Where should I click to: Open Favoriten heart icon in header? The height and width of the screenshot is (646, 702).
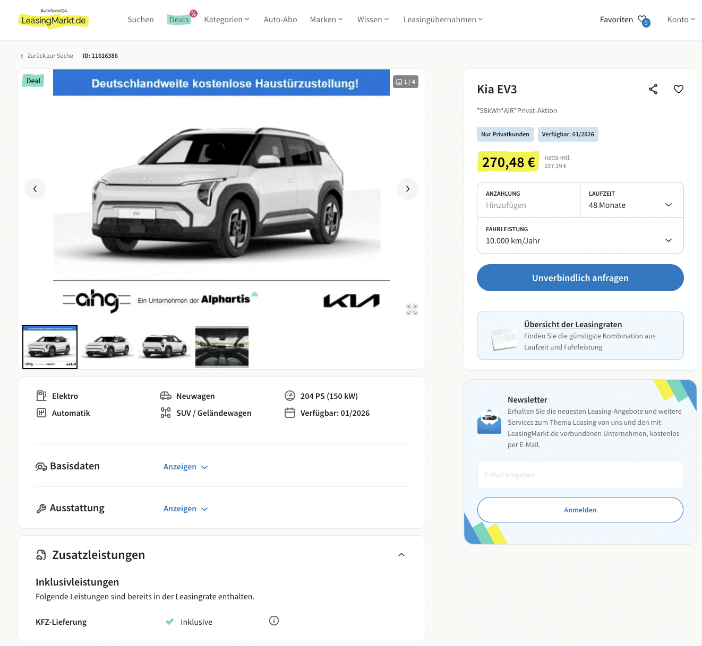pyautogui.click(x=644, y=20)
